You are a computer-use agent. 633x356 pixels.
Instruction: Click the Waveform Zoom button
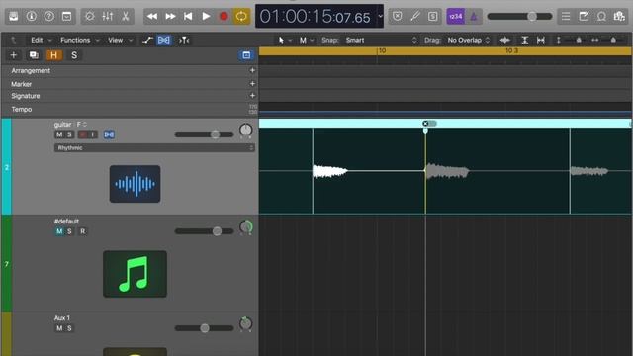pyautogui.click(x=504, y=40)
